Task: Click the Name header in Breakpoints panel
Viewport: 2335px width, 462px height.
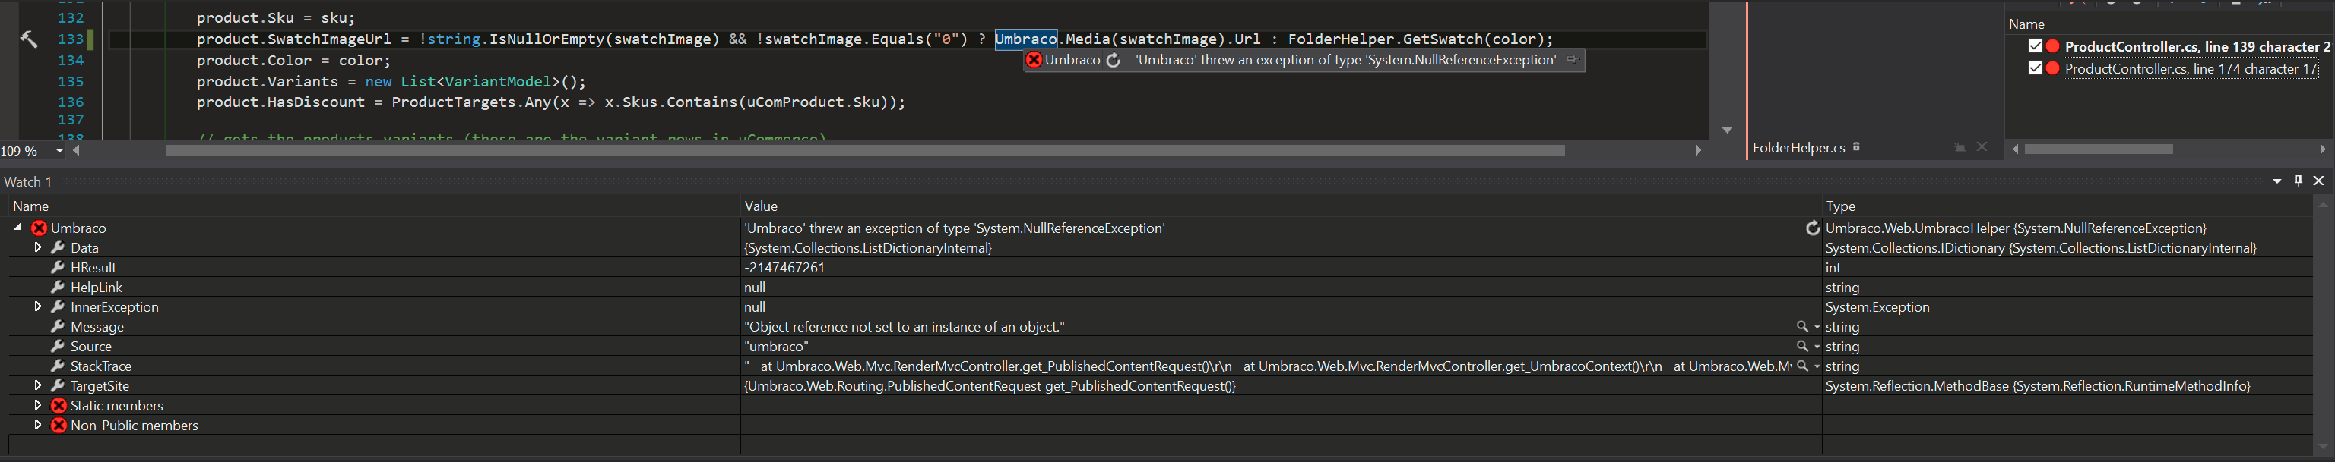Action: [x=2026, y=24]
